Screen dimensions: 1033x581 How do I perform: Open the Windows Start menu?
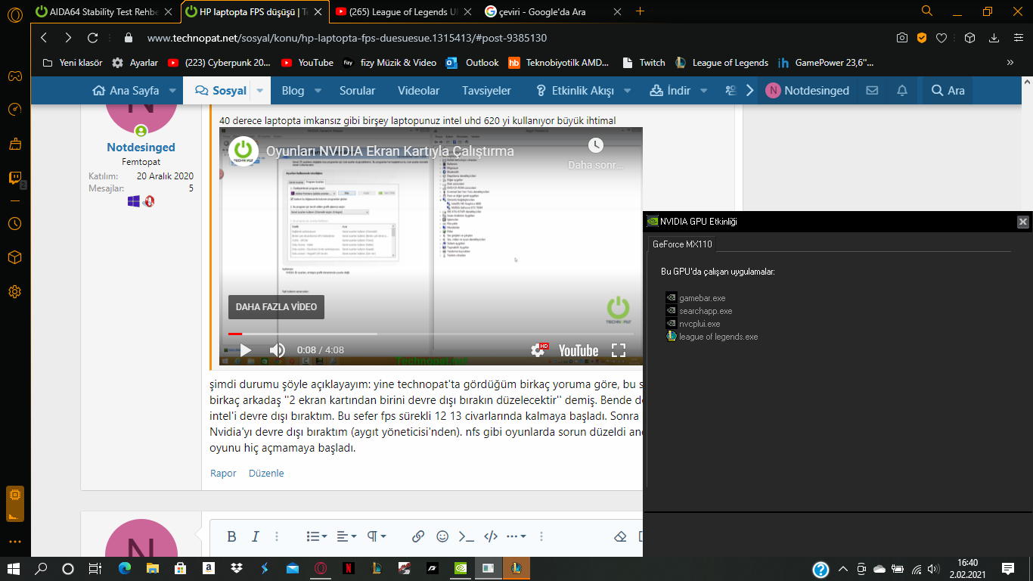click(x=14, y=569)
